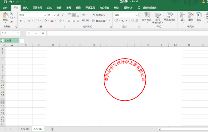Switch to the Sheet1 tab
The image size is (208, 132).
pos(25,129)
